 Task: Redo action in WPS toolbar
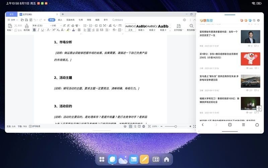point(41,20)
